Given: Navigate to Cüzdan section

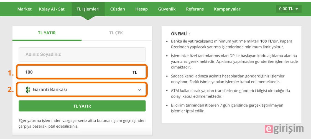Looking at the screenshot, I should click(x=118, y=9).
